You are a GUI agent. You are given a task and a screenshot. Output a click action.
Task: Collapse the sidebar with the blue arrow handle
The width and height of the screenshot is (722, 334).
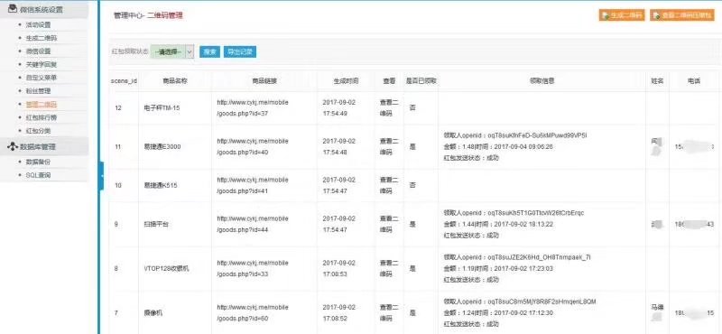tap(101, 175)
